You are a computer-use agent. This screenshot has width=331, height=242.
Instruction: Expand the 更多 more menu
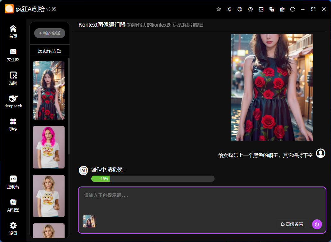(x=13, y=125)
